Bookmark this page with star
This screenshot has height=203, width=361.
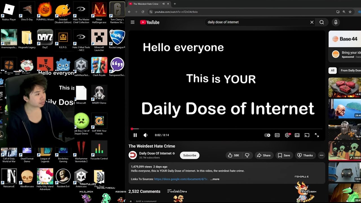[x=350, y=12]
